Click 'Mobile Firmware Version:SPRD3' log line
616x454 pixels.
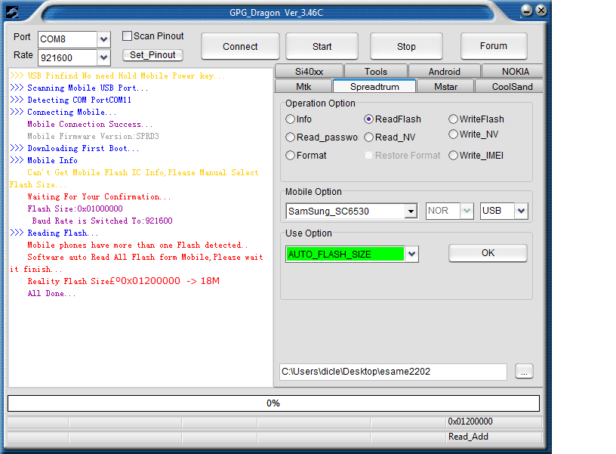tap(93, 137)
